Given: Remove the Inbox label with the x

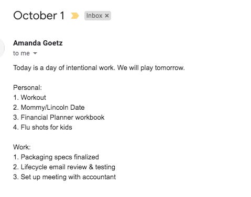Looking at the screenshot, I should point(107,16).
